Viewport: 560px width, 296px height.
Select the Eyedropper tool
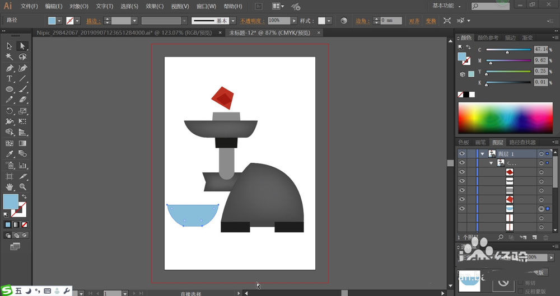coord(10,154)
